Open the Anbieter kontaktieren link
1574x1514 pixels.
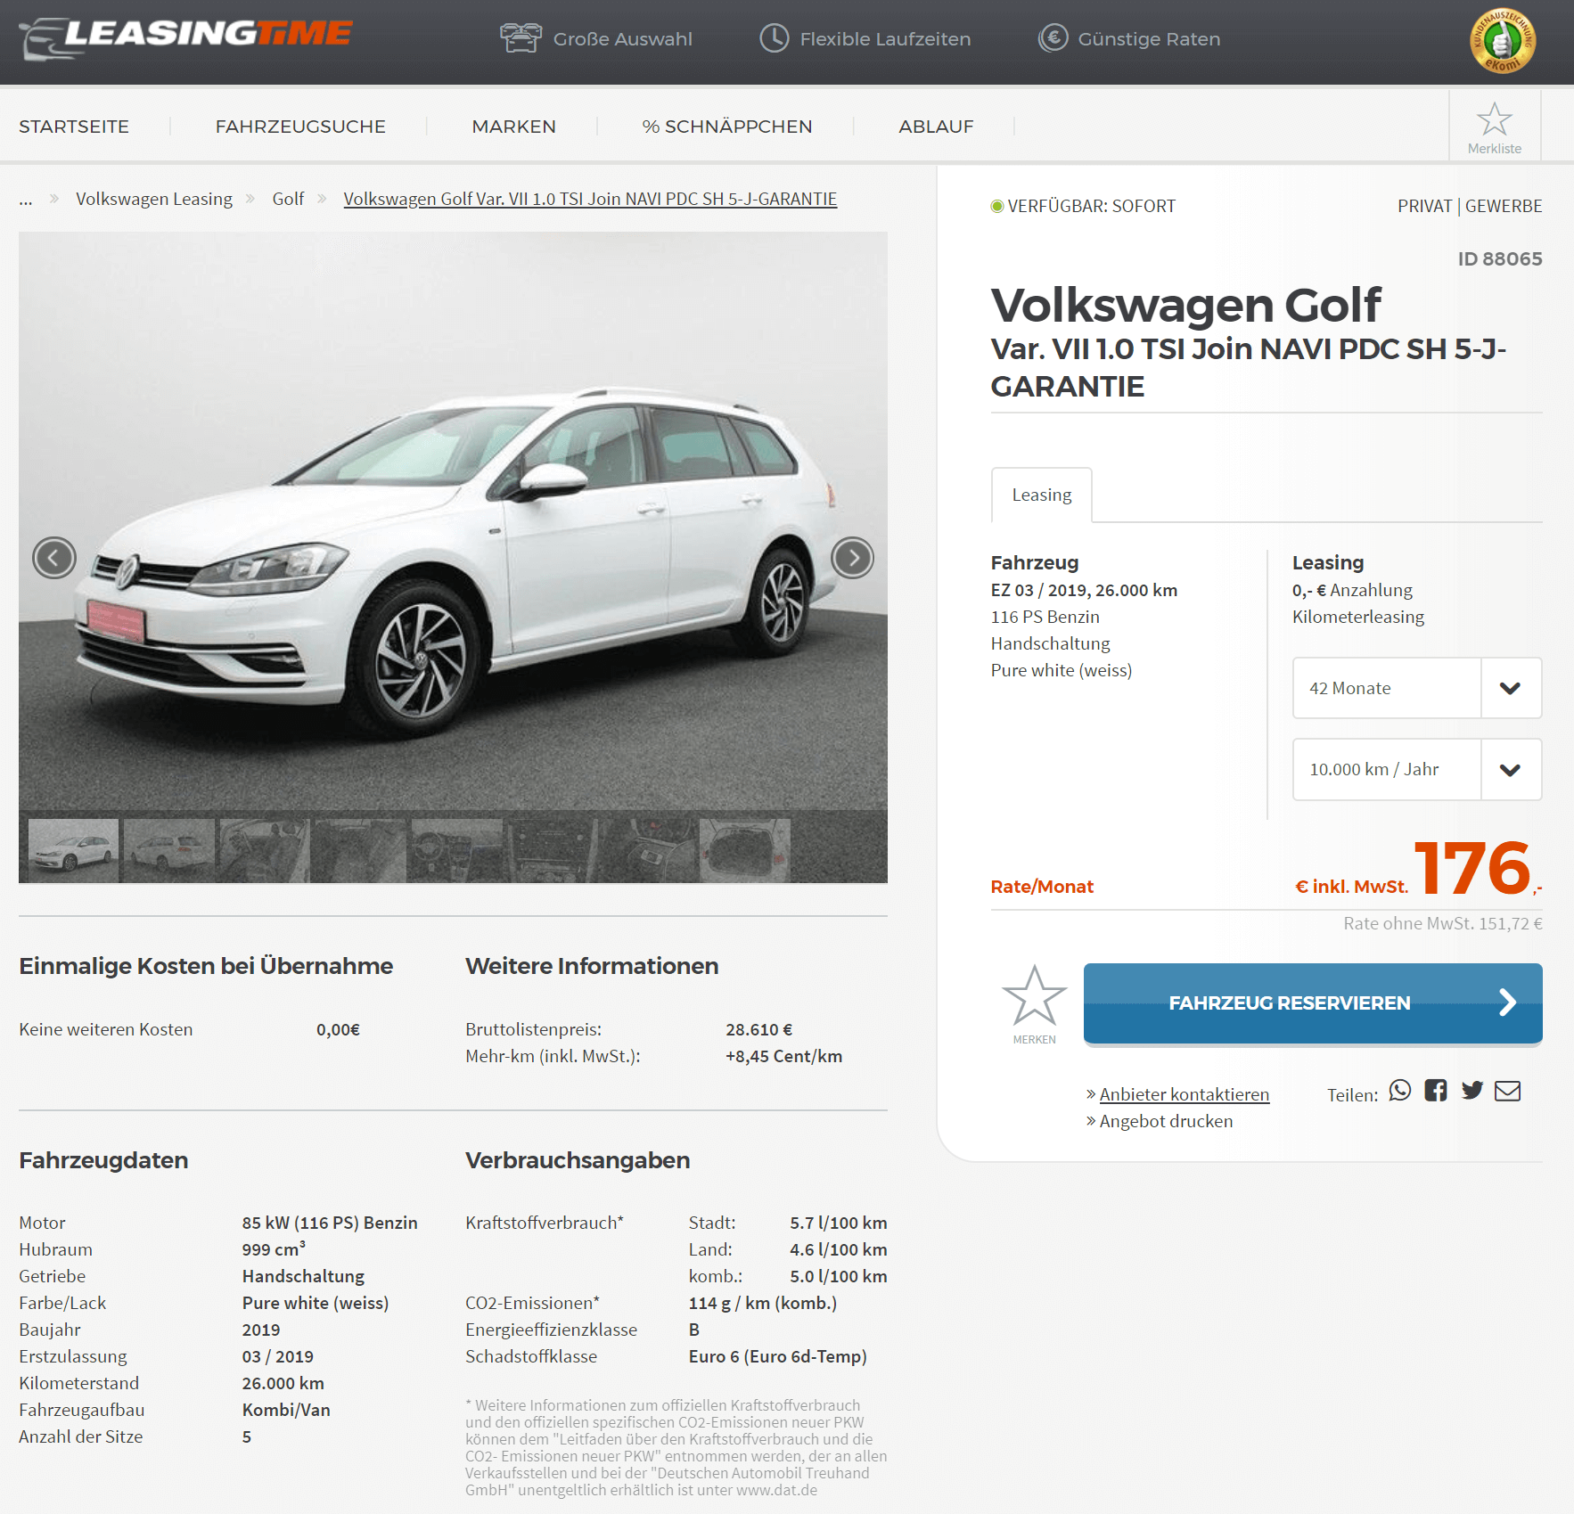(1184, 1094)
